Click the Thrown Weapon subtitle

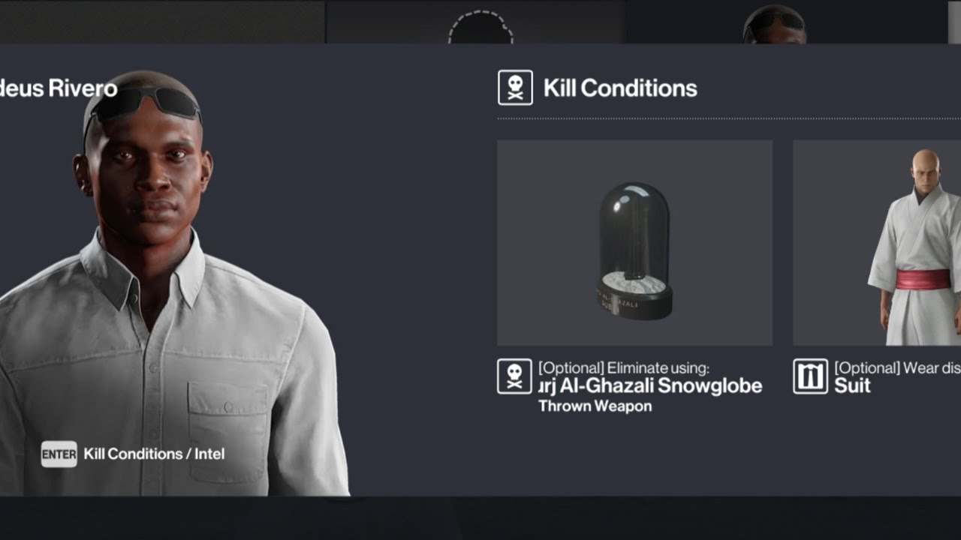click(x=595, y=406)
